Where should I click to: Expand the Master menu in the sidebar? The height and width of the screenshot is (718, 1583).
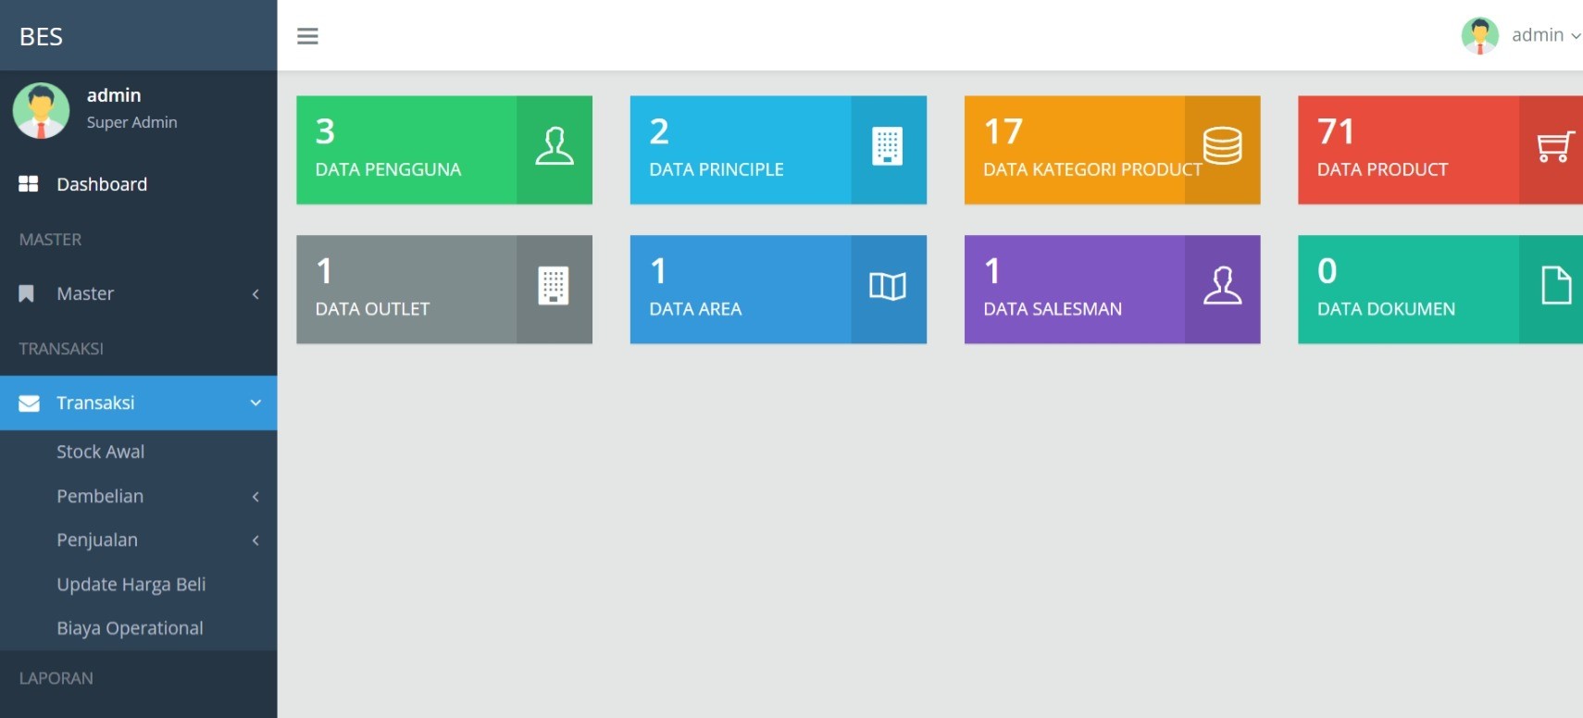coord(138,294)
